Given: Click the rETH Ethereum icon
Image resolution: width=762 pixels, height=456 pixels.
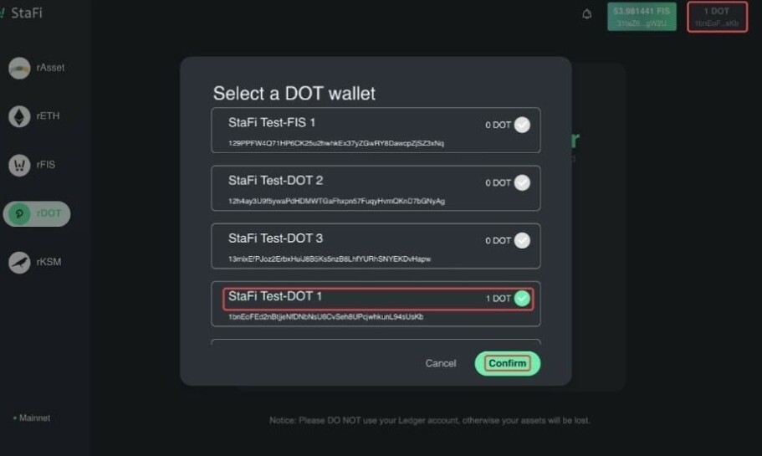Looking at the screenshot, I should pyautogui.click(x=19, y=116).
